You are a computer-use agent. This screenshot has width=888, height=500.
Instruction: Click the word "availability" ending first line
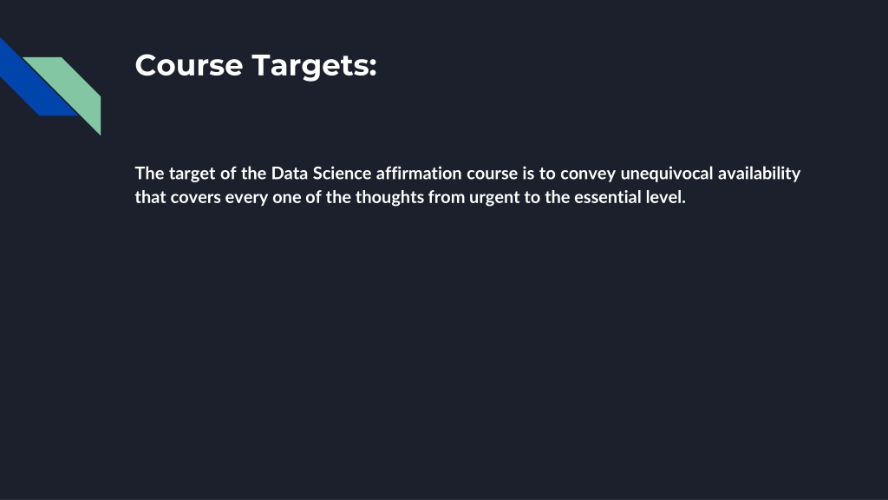pos(759,174)
